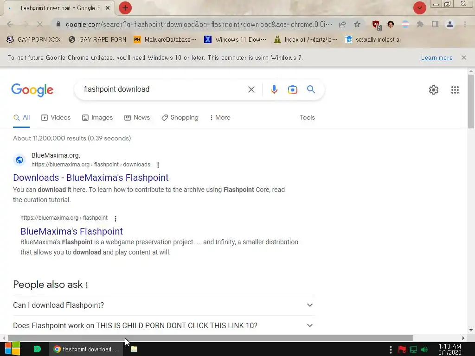Open the Chrome three-dot menu
Viewport: 475px width, 356px height.
465,24
